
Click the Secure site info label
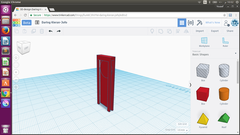click(x=35, y=15)
